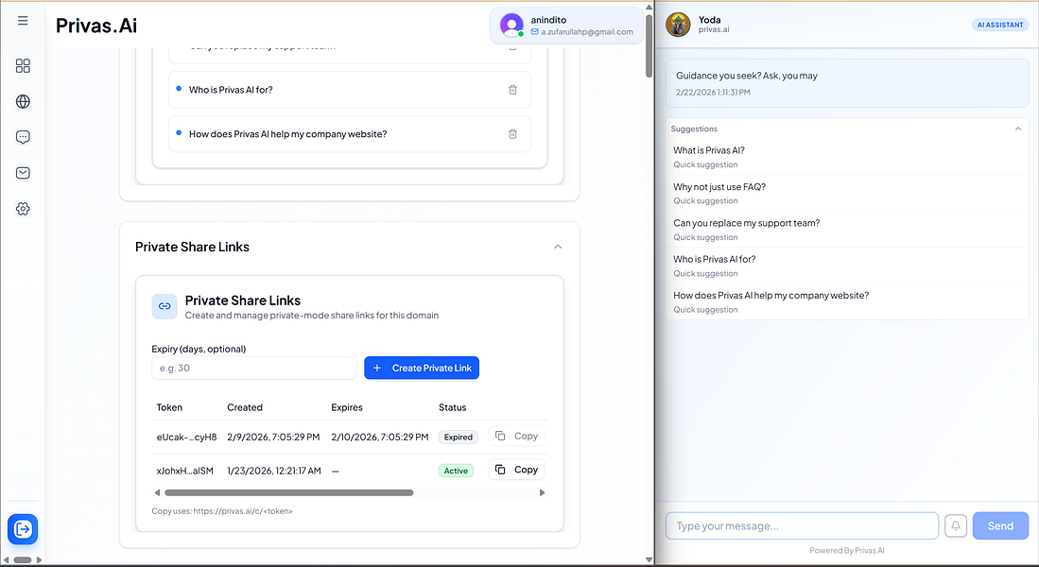Open the settings gear icon in sidebar
The height and width of the screenshot is (567, 1039).
[x=23, y=209]
